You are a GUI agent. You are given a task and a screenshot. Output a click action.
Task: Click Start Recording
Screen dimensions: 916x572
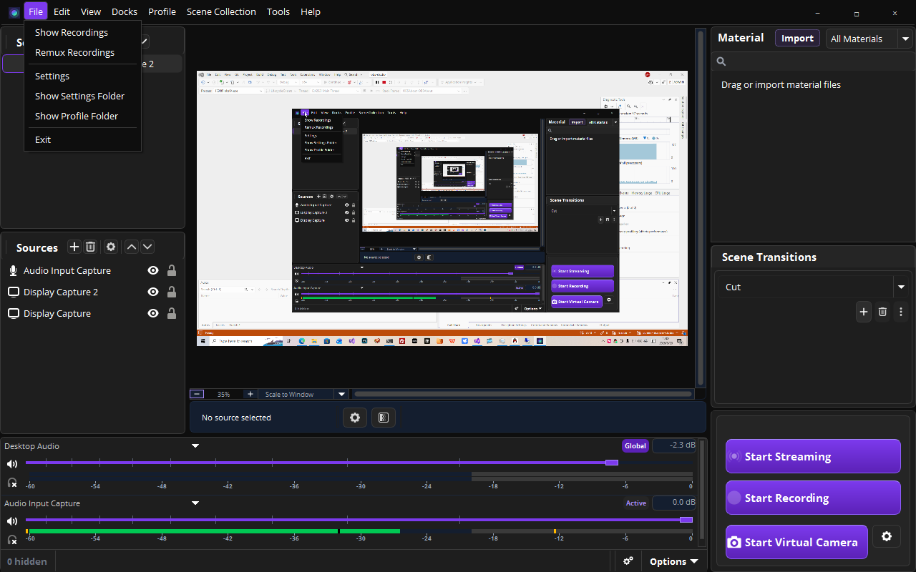coord(813,498)
